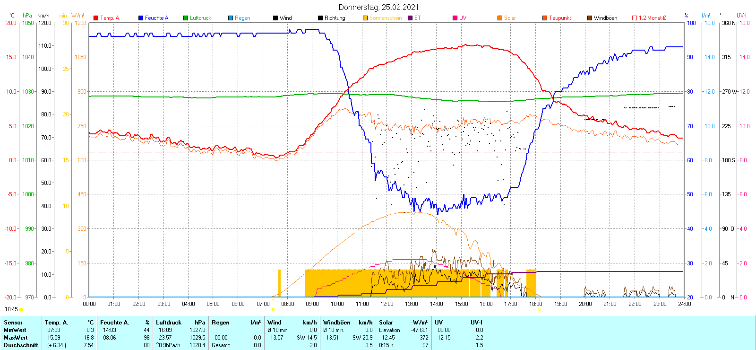Click the Taupunkt legend label
This screenshot has width=756, height=350.
pyautogui.click(x=560, y=18)
